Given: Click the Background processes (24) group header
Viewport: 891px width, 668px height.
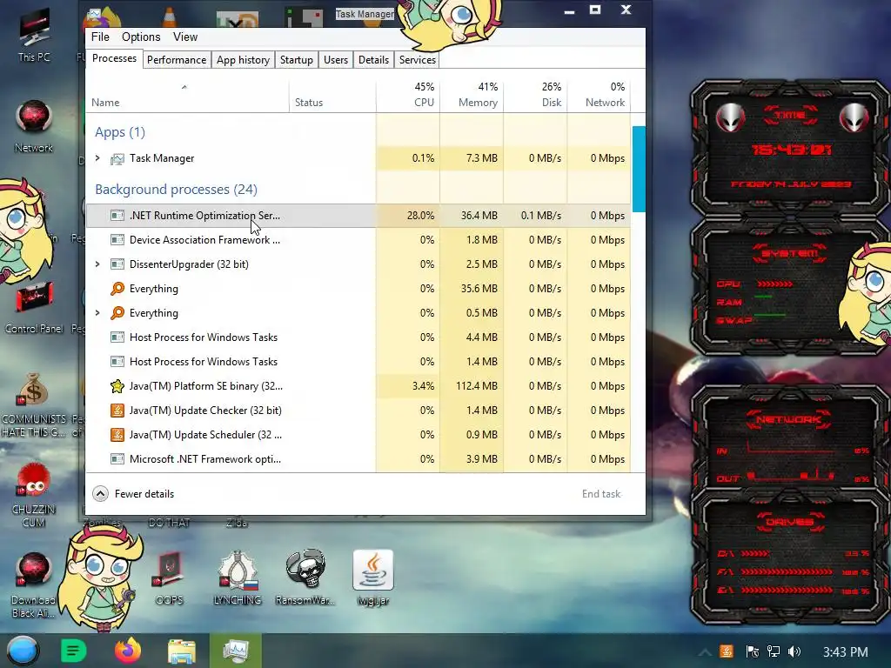Looking at the screenshot, I should tap(176, 189).
